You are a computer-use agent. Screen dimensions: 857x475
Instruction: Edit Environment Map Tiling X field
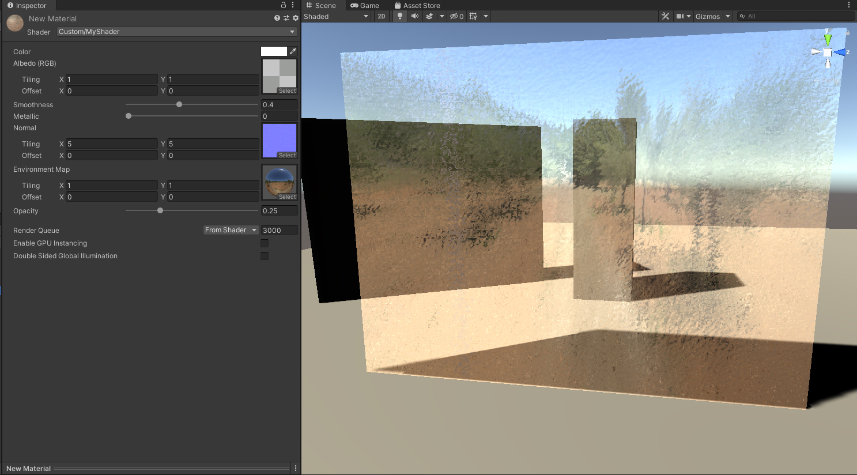point(112,185)
